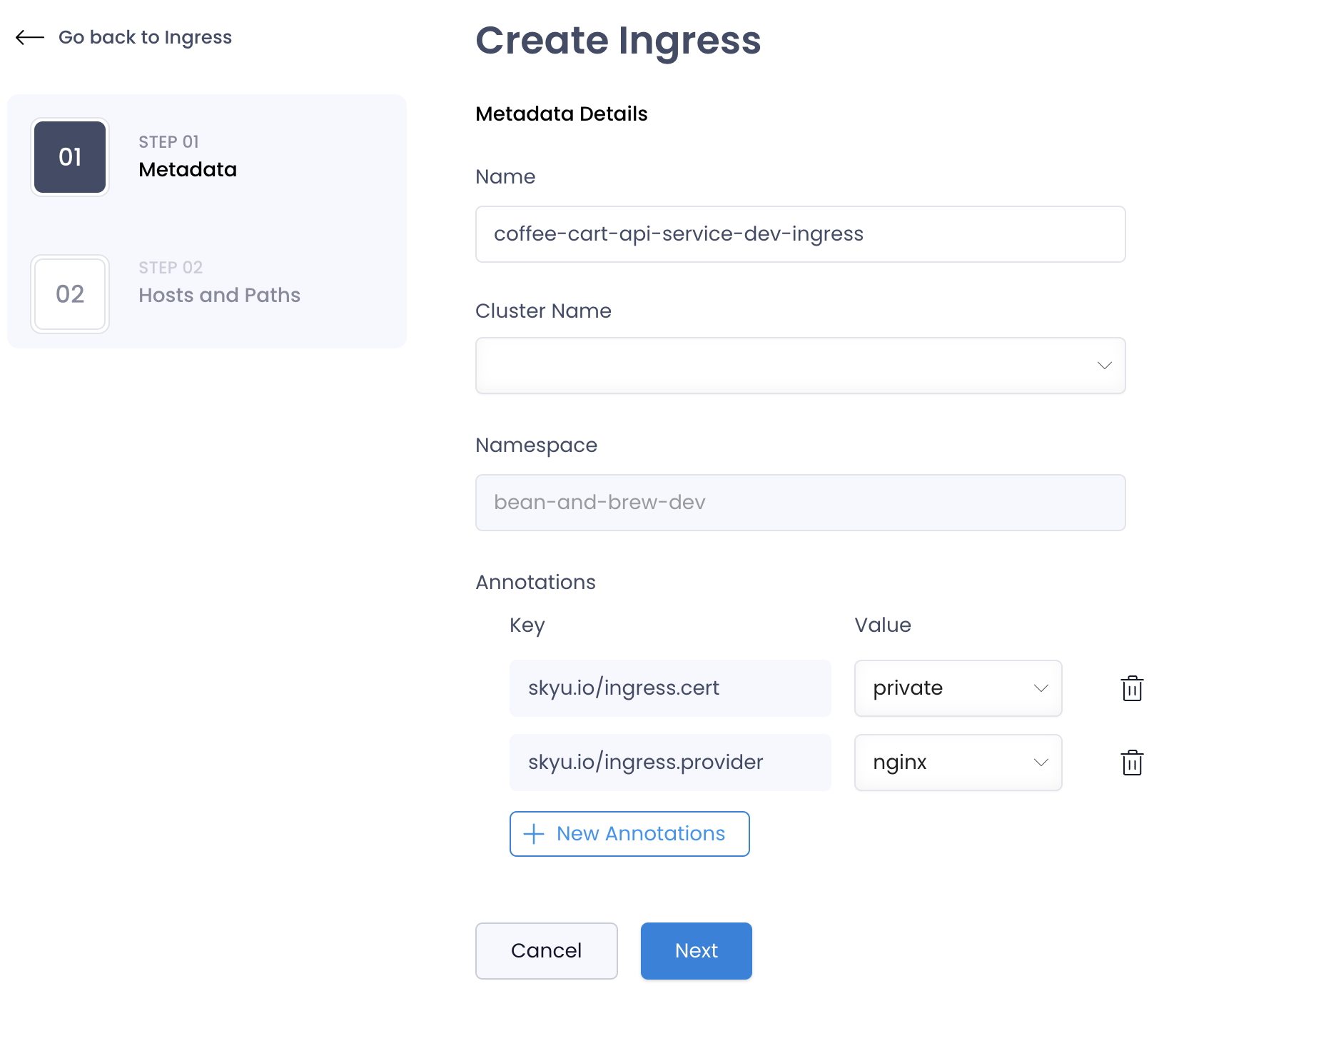Expand the nginx value dropdown

958,763
